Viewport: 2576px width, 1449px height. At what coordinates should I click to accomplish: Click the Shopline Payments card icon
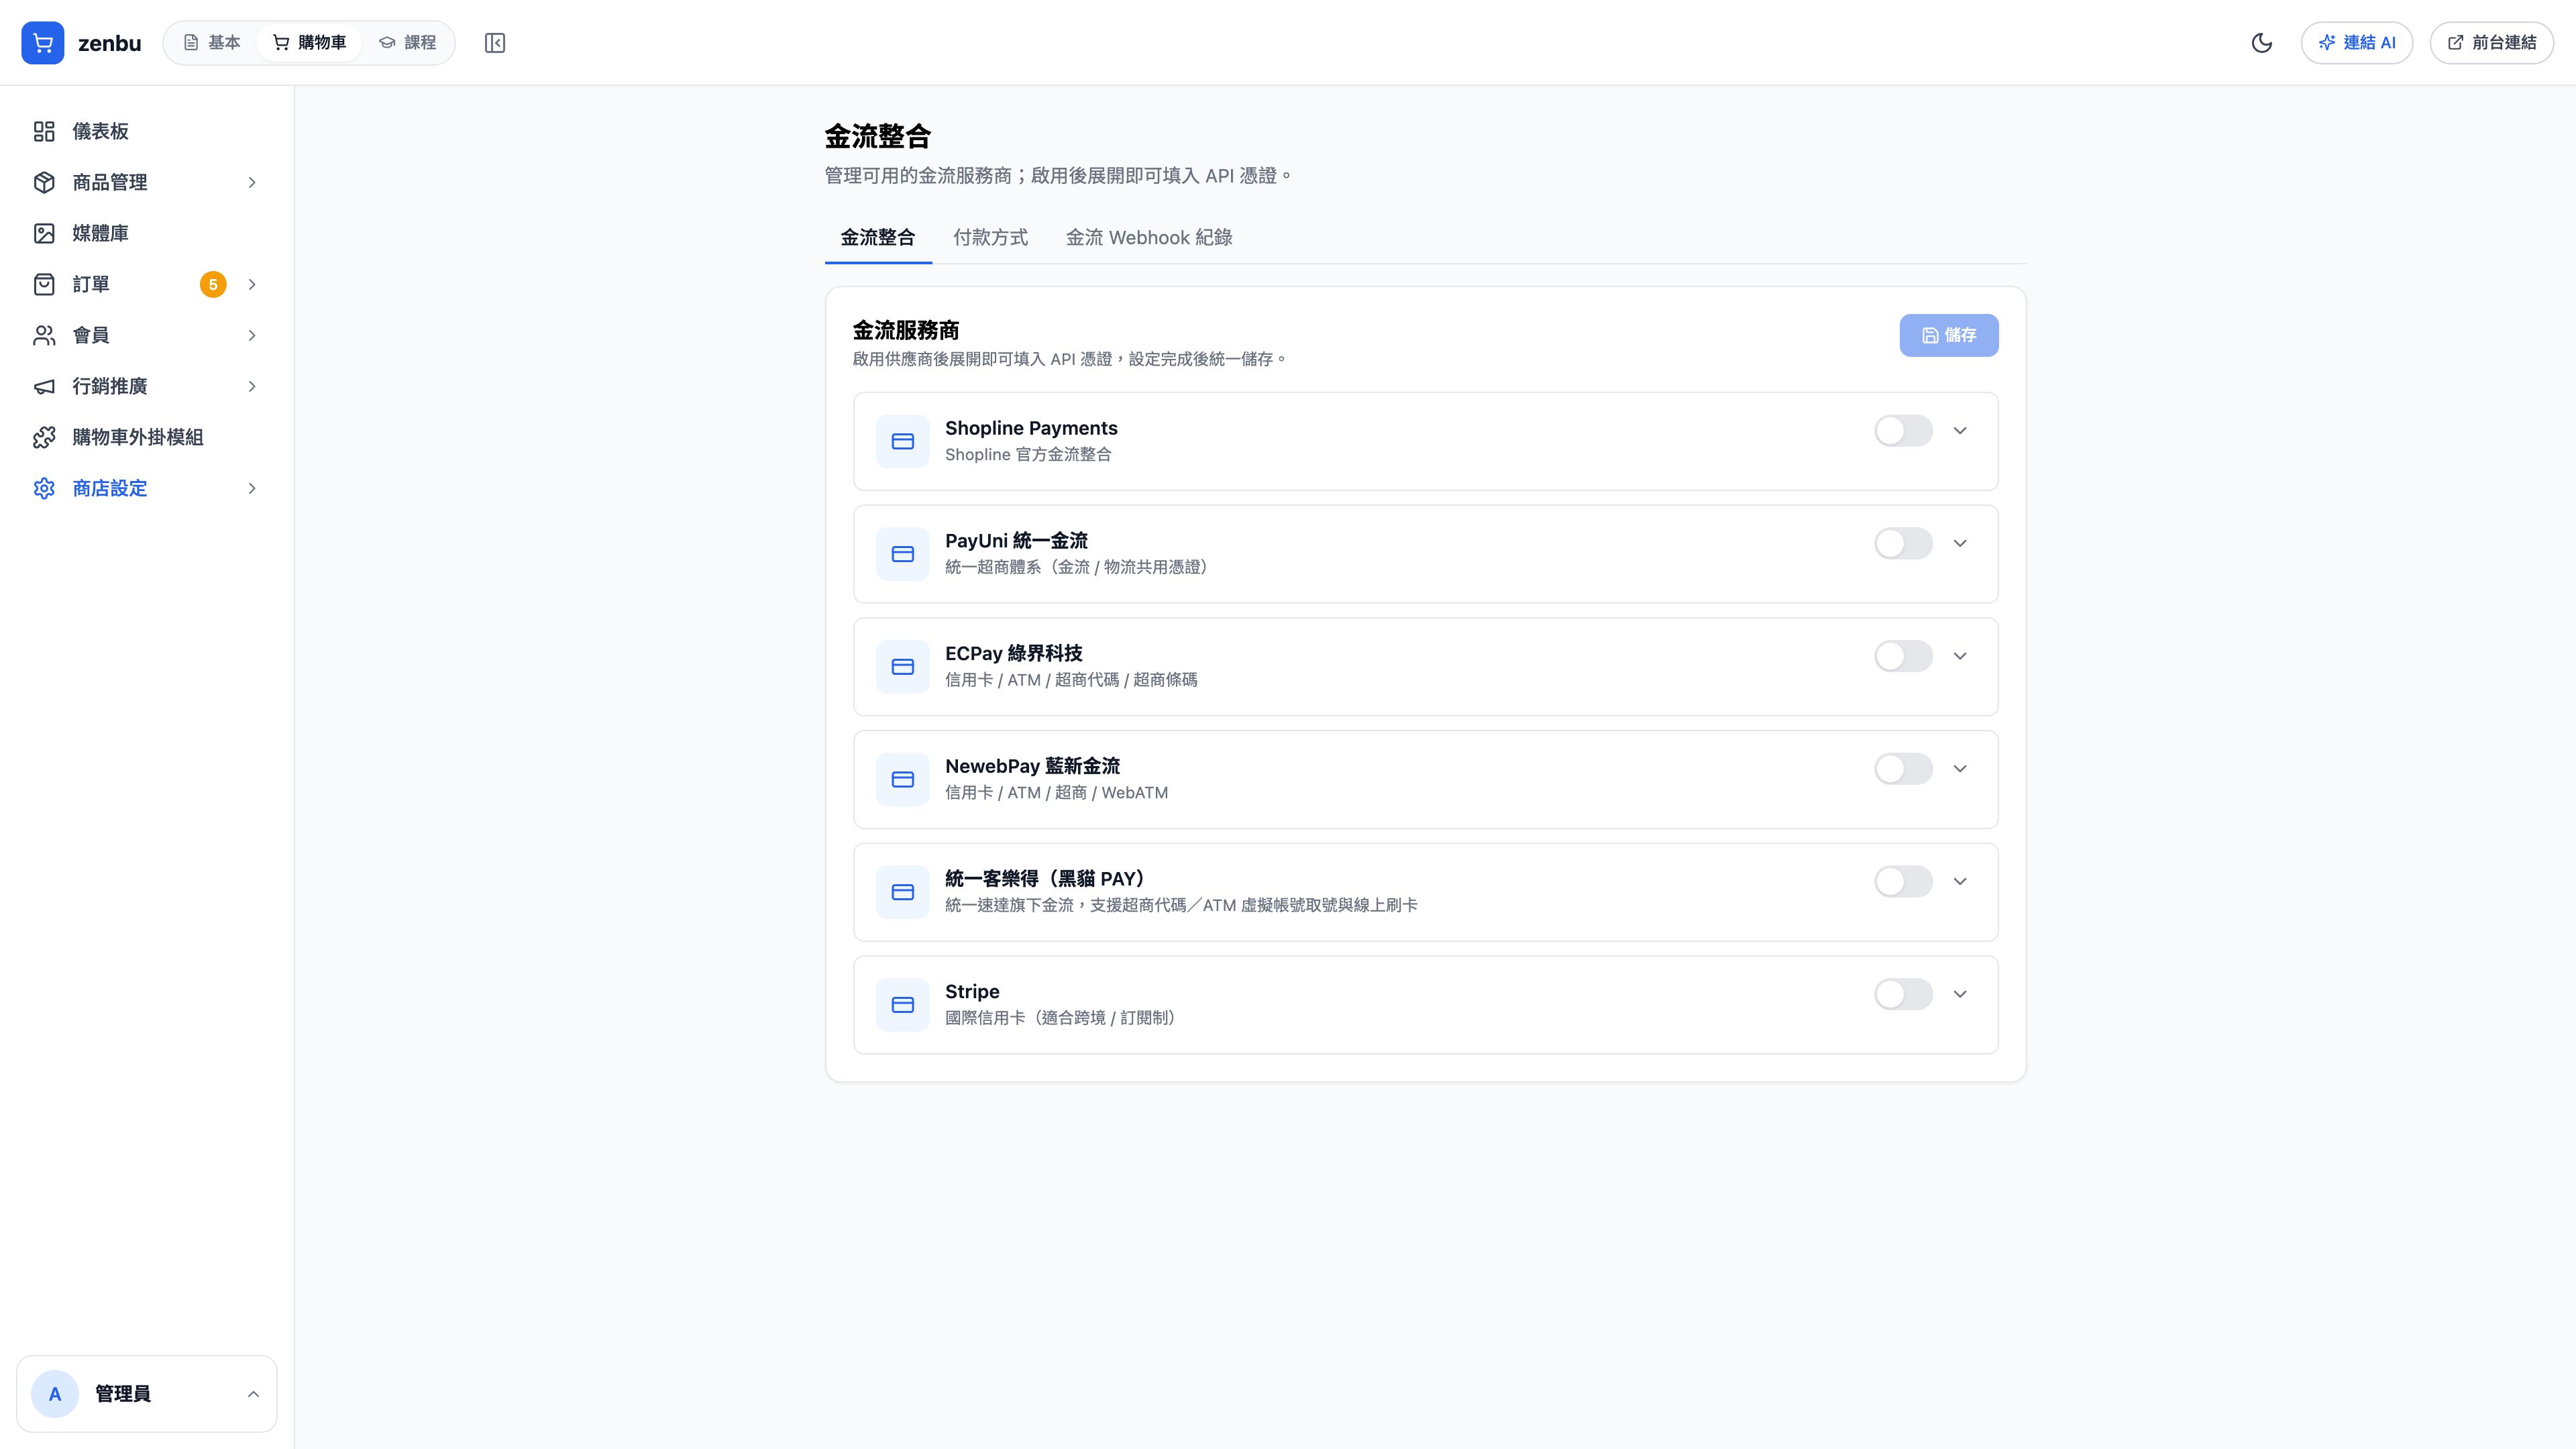[x=903, y=441]
